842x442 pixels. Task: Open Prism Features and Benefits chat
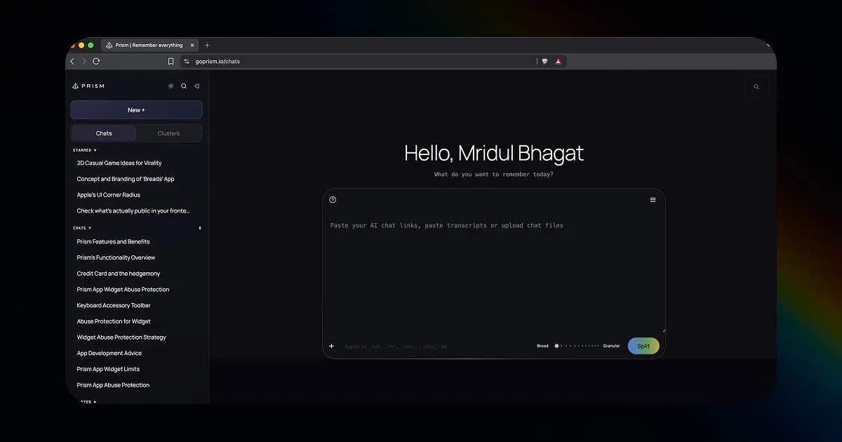point(113,241)
